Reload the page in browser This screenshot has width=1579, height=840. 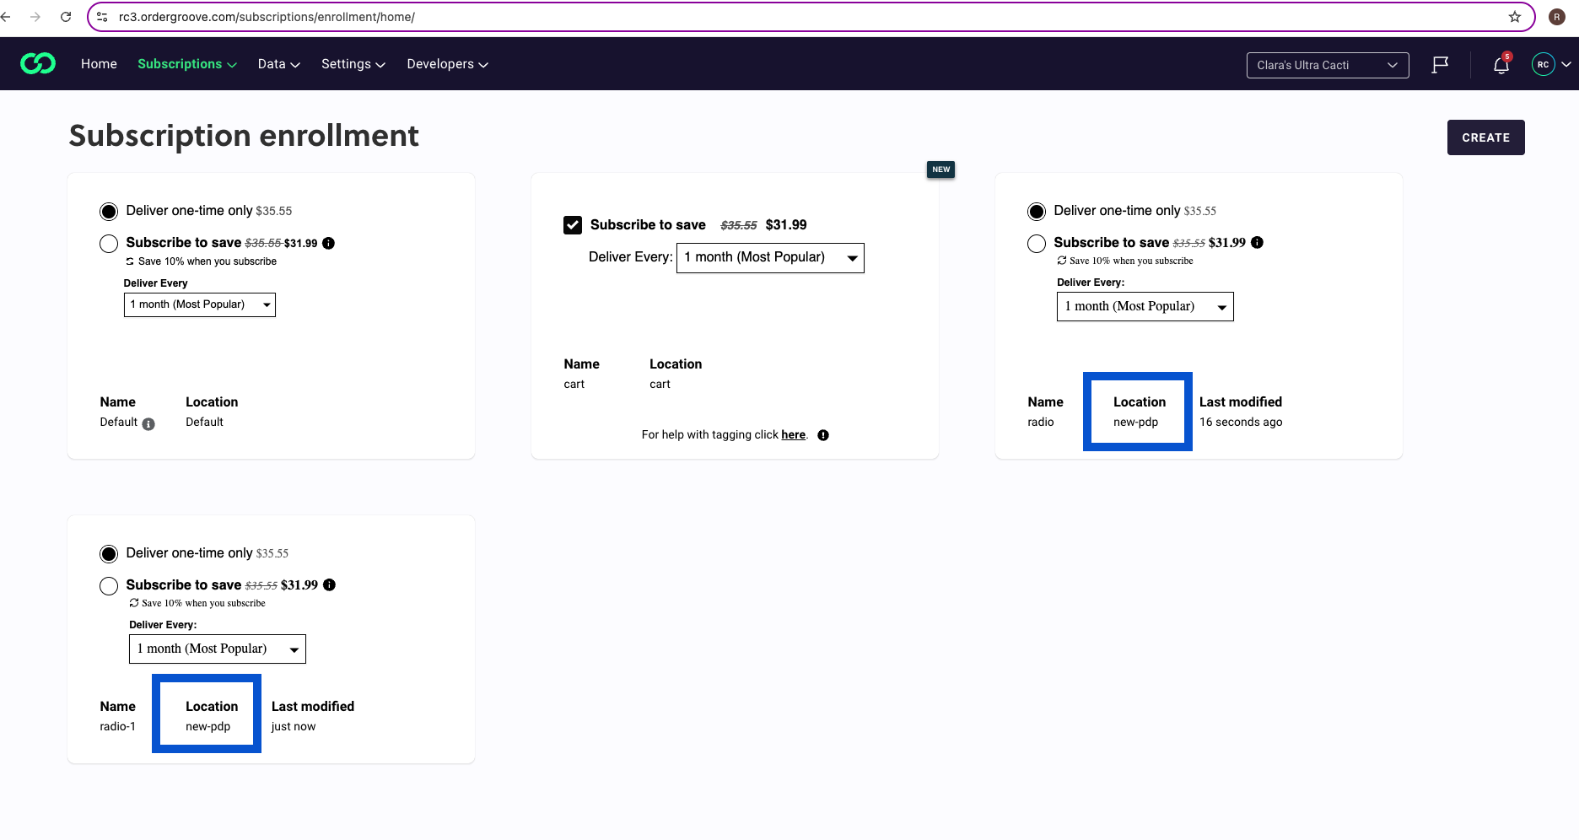click(66, 17)
